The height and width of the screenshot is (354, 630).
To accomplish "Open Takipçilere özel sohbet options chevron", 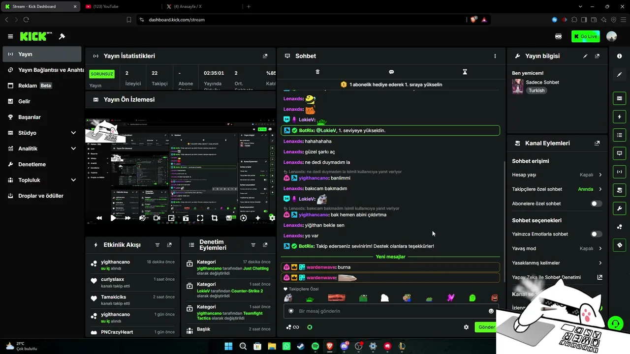I will click(x=600, y=189).
